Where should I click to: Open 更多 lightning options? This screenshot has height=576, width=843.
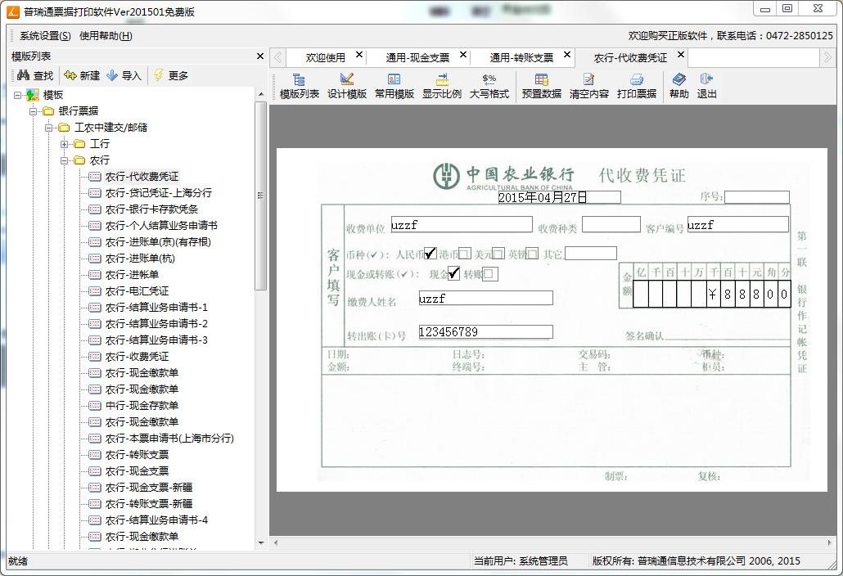point(171,76)
